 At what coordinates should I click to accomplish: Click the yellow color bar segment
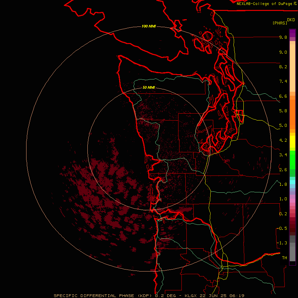[292, 142]
